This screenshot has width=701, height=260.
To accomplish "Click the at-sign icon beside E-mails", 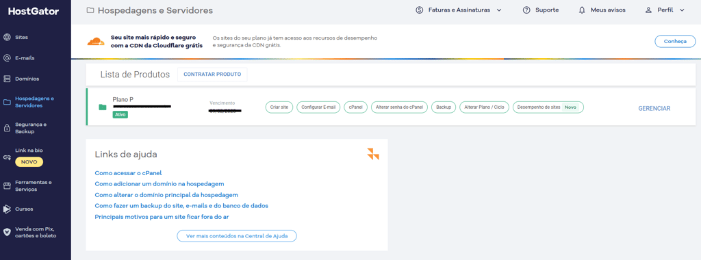I will tap(7, 58).
